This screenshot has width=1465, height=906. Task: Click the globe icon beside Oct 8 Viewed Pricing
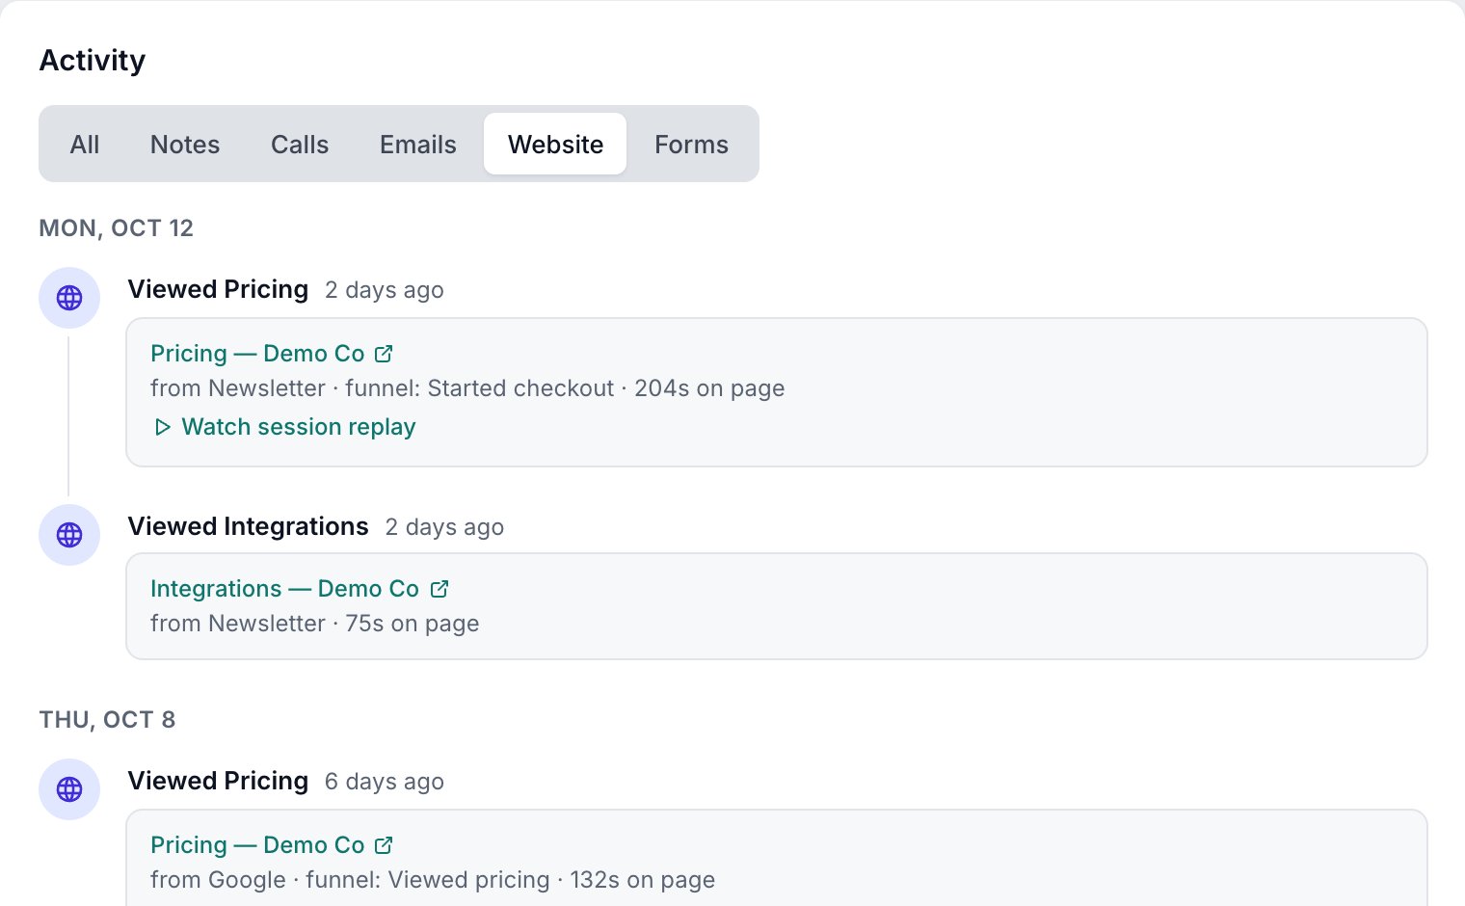pos(69,789)
